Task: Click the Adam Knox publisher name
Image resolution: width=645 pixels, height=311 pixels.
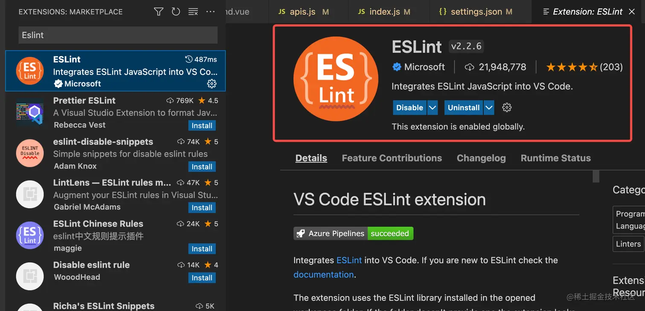Action: point(75,166)
